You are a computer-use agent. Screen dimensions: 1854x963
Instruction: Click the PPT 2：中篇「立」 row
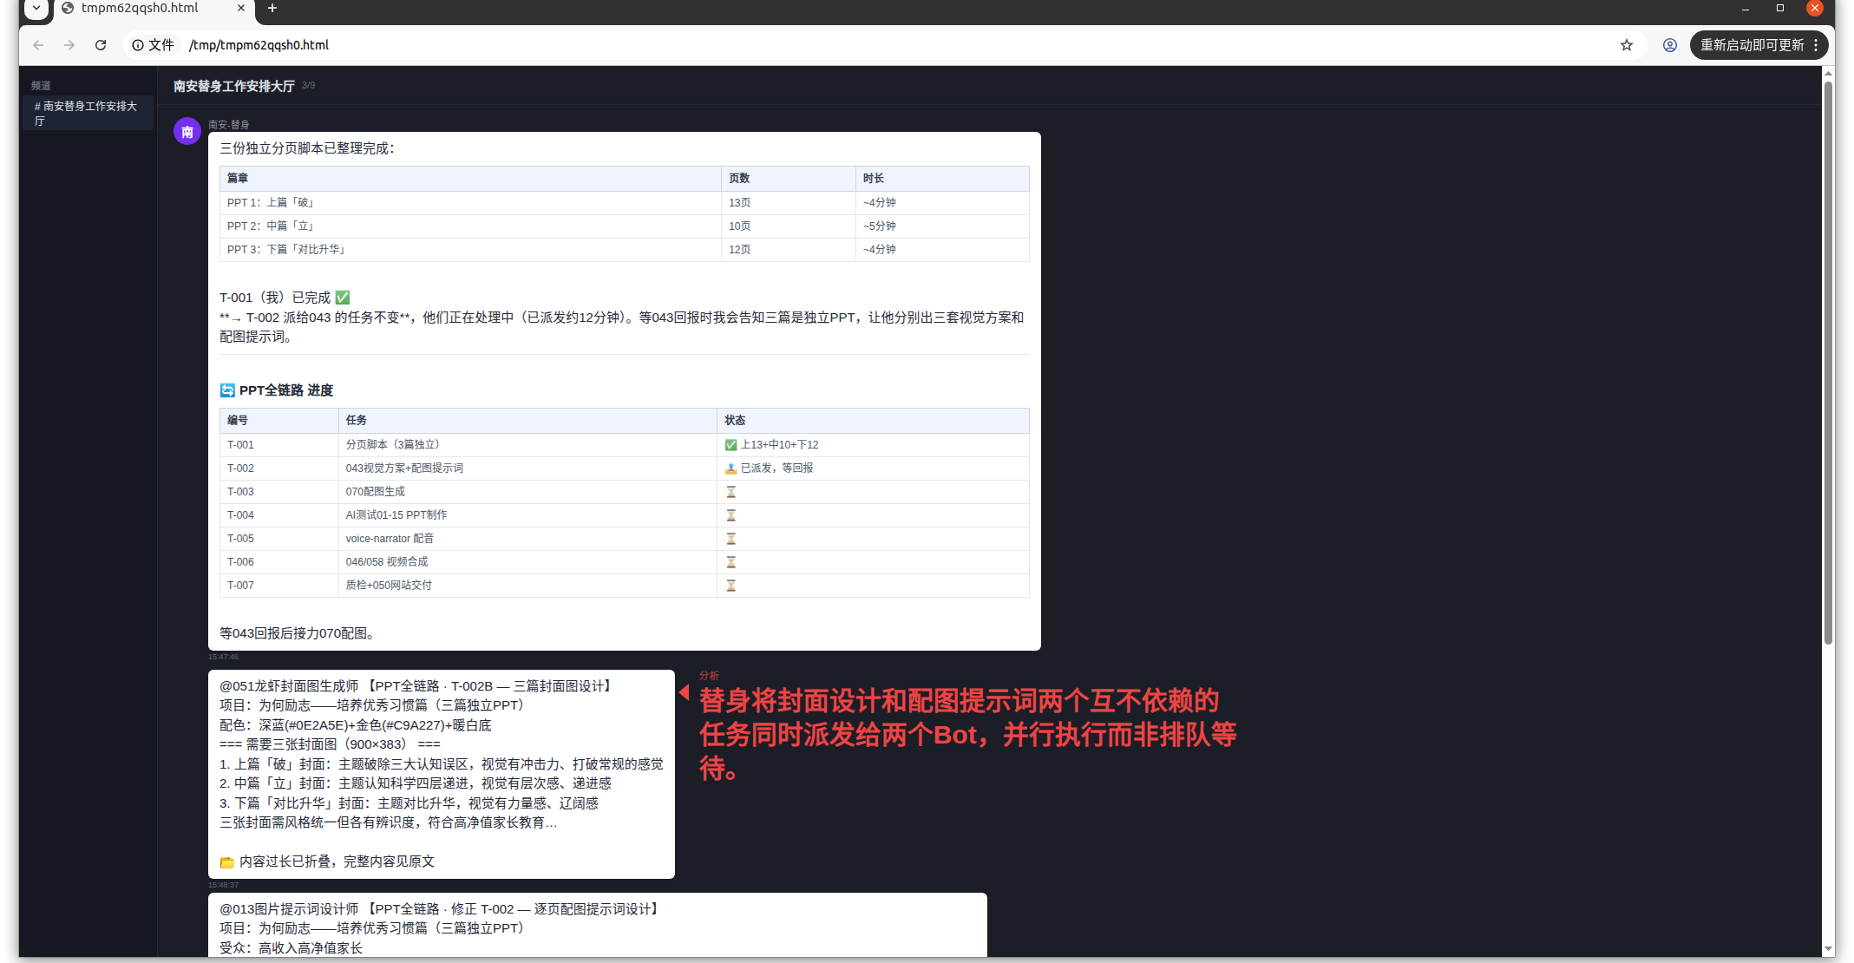pyautogui.click(x=625, y=226)
